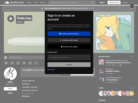Open Feed in navigation
The image size is (138, 103).
(36, 3)
